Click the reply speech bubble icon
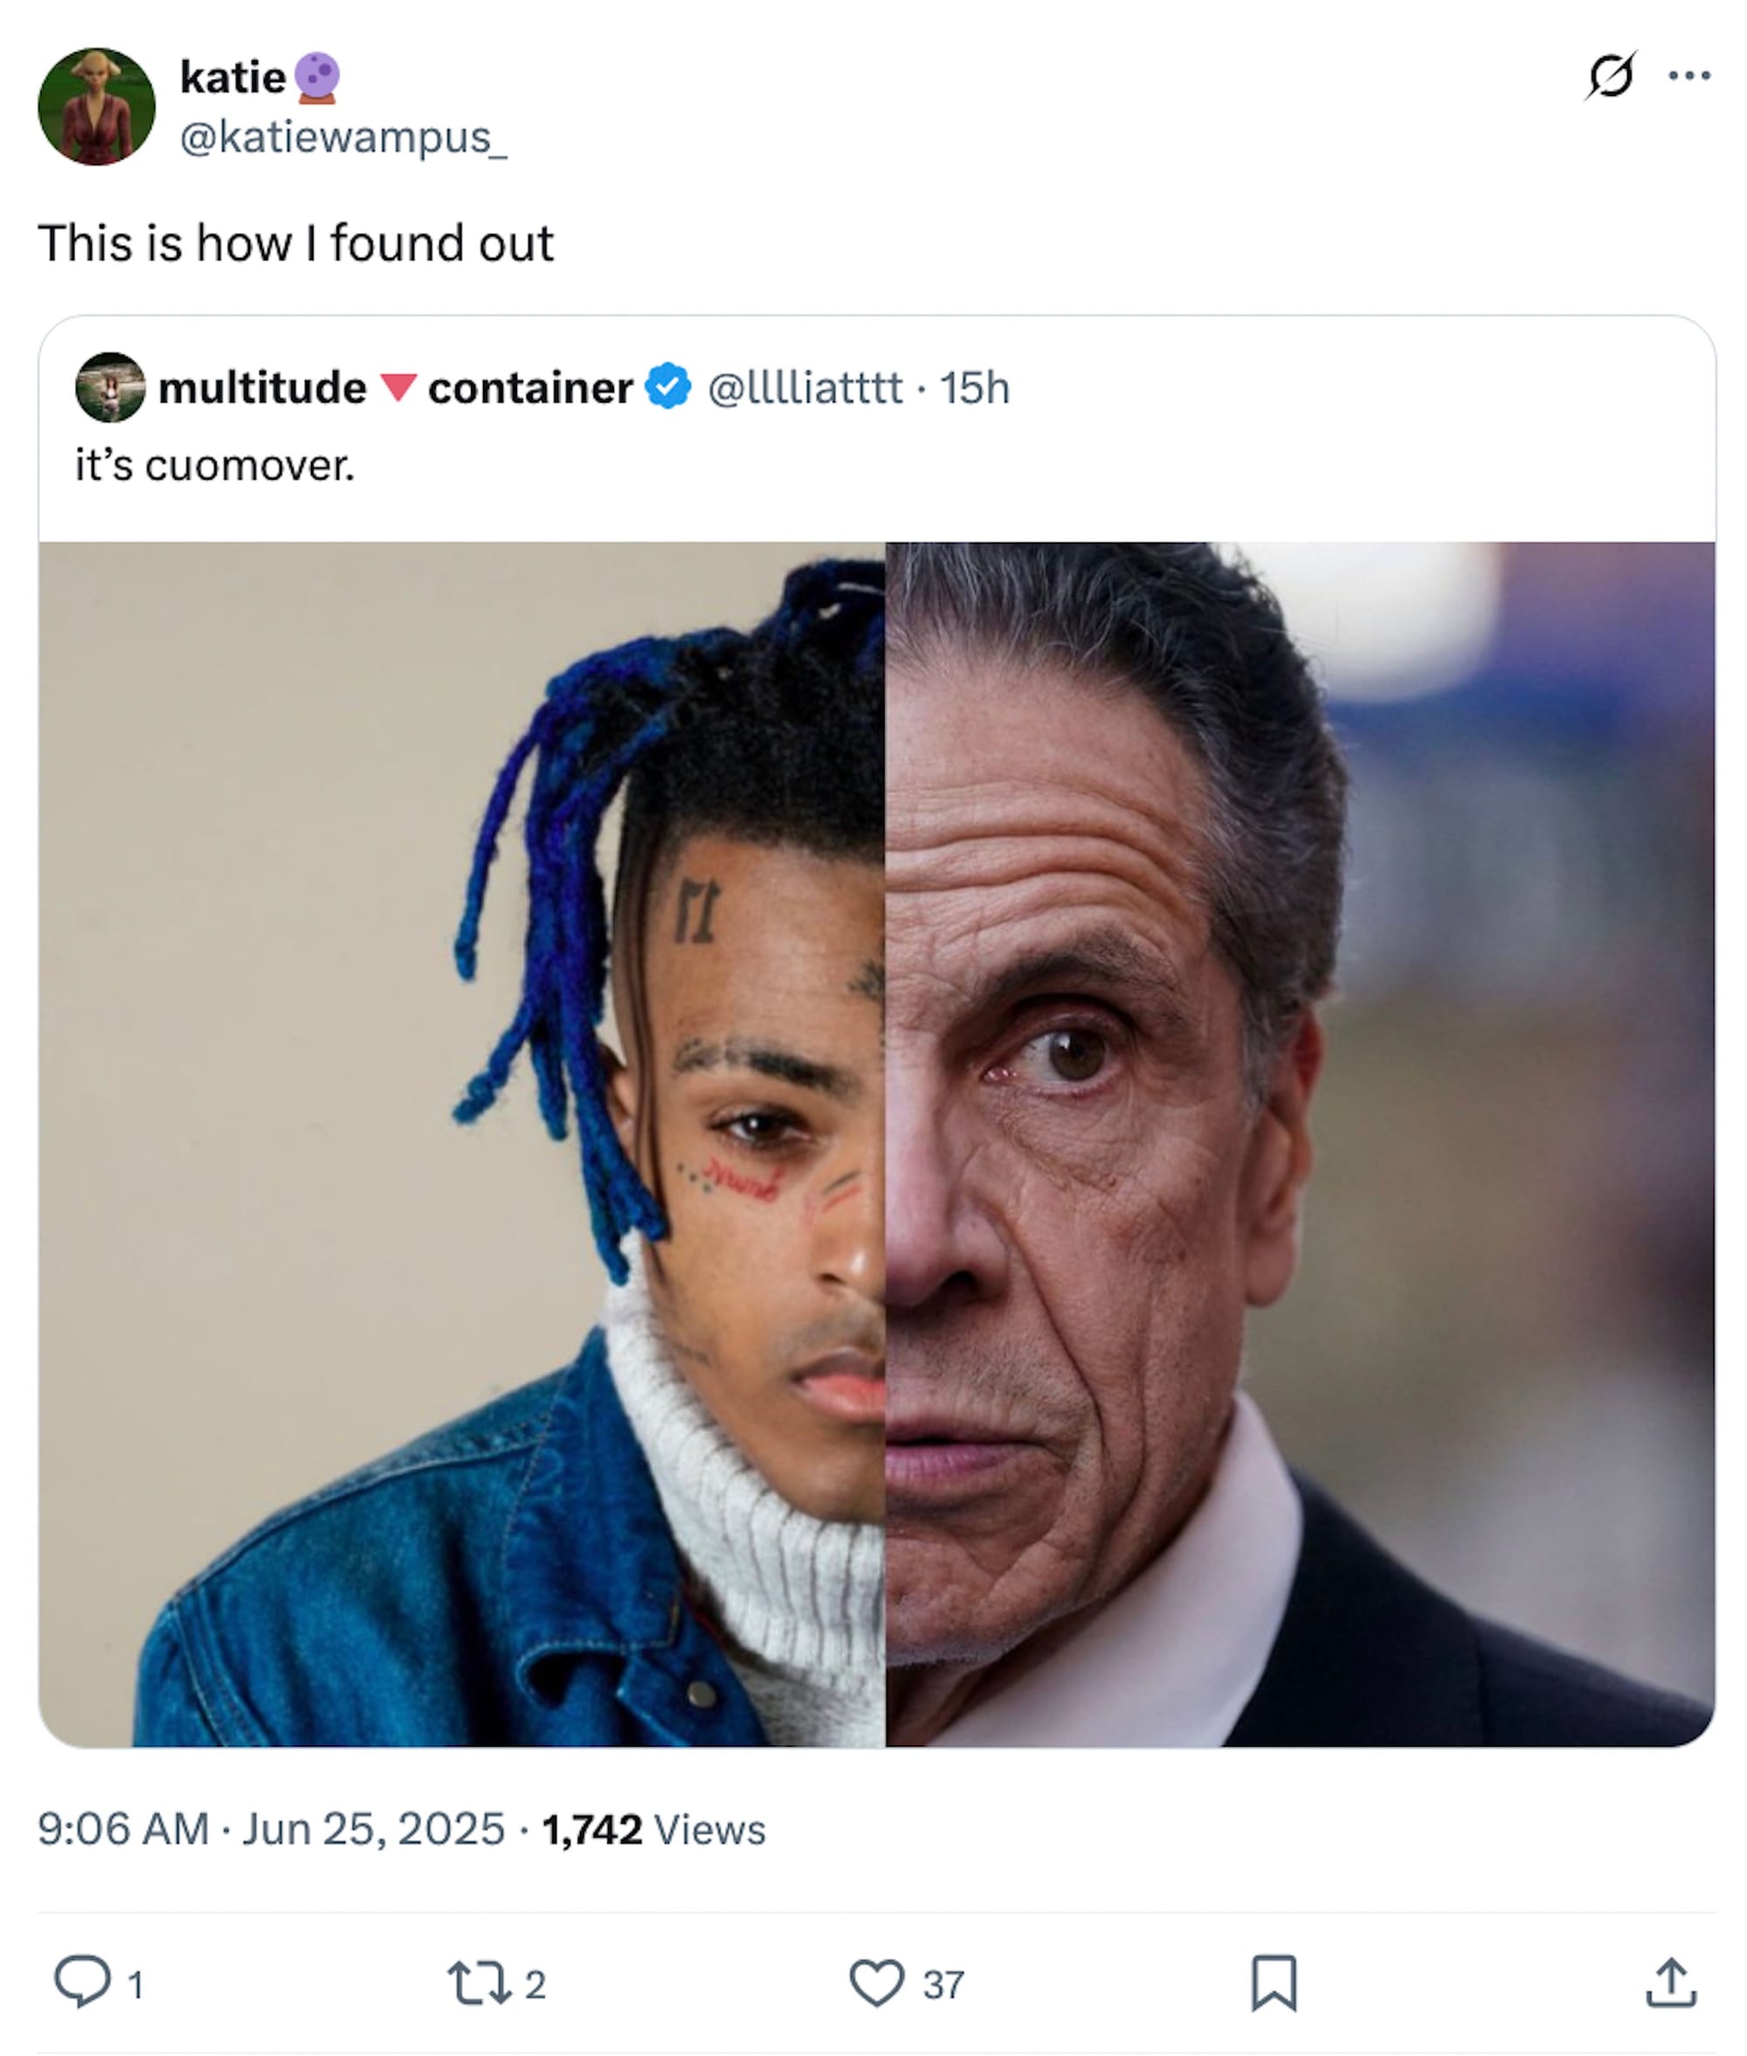Viewport: 1747px width, 2056px height. click(x=81, y=1983)
